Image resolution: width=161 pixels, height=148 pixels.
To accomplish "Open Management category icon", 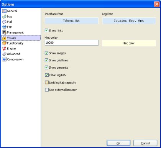I will 4,33.
